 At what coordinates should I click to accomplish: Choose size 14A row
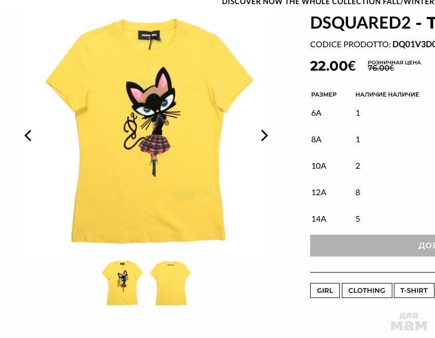click(x=373, y=219)
